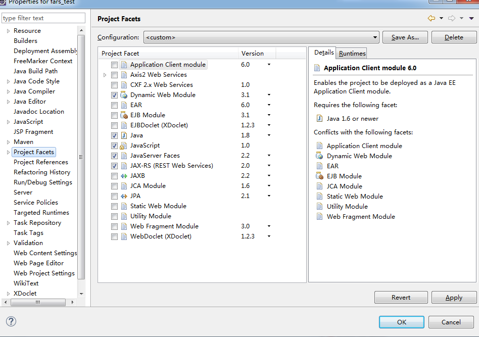Click the JCA Module facet icon in facet list

point(124,186)
